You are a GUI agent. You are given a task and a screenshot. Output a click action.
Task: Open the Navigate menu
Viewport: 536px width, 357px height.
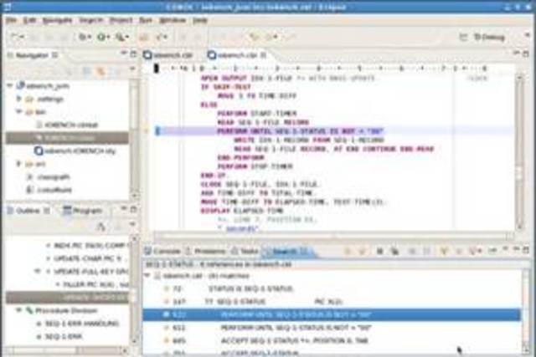[x=58, y=20]
